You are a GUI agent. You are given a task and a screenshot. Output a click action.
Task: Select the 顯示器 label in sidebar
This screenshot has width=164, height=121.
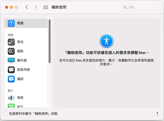(22, 60)
